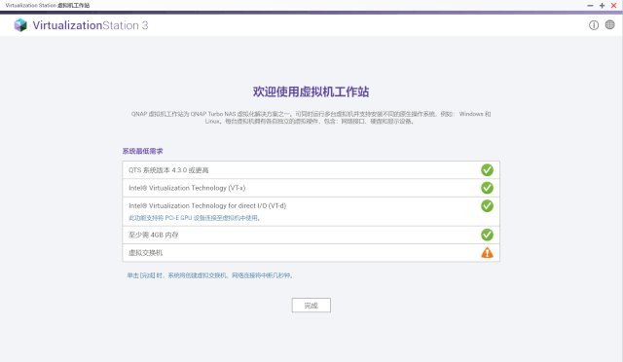623x362 pixels.
Task: Minimize the Virtualization Station window
Action: tap(590, 6)
